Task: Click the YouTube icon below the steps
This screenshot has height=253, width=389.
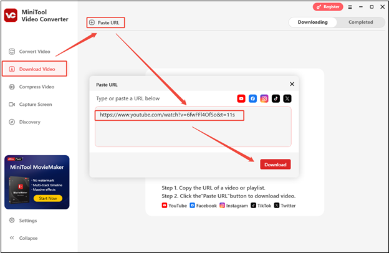Action: tap(165, 206)
